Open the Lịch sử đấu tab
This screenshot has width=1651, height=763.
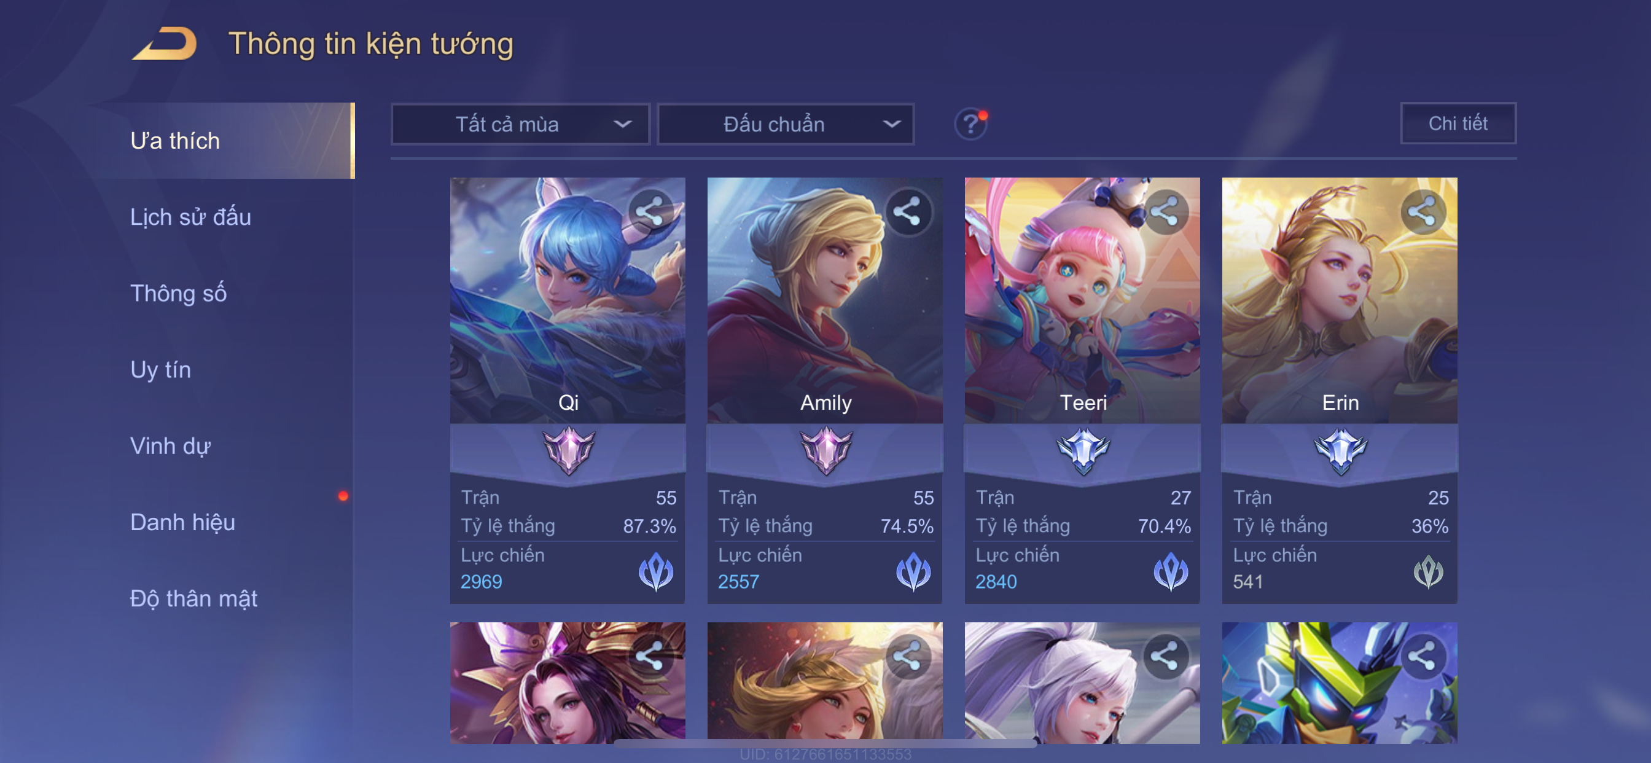(x=190, y=217)
